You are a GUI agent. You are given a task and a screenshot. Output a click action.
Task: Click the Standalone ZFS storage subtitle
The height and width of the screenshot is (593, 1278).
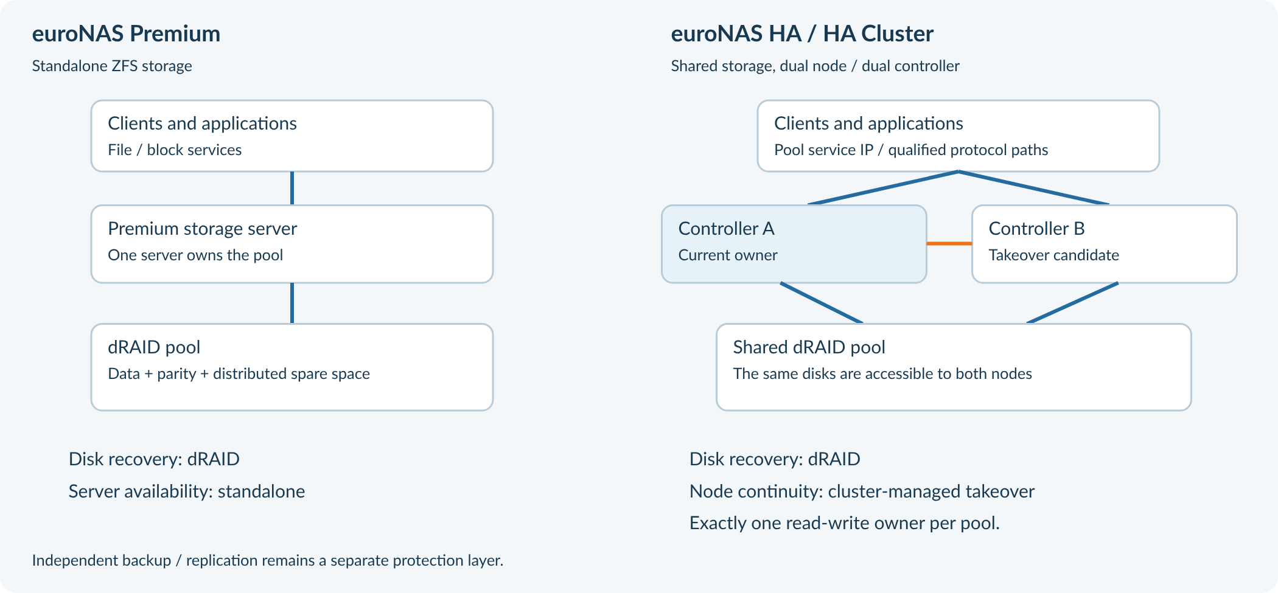112,66
